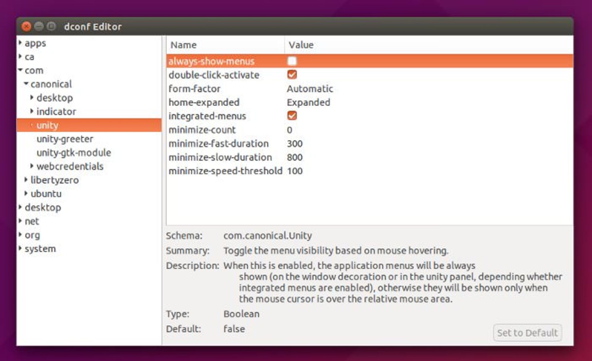Uncheck double-click-activate
The height and width of the screenshot is (361, 592).
292,75
